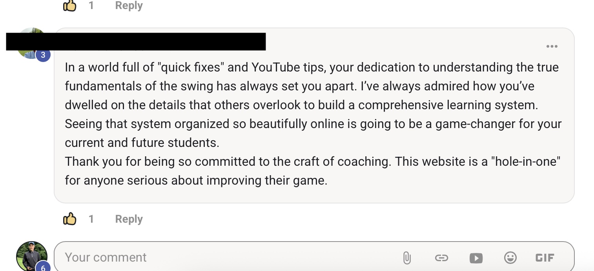594x271 pixels.
Task: Like the "quick fixes" comment with thumbs-up
Action: (69, 219)
